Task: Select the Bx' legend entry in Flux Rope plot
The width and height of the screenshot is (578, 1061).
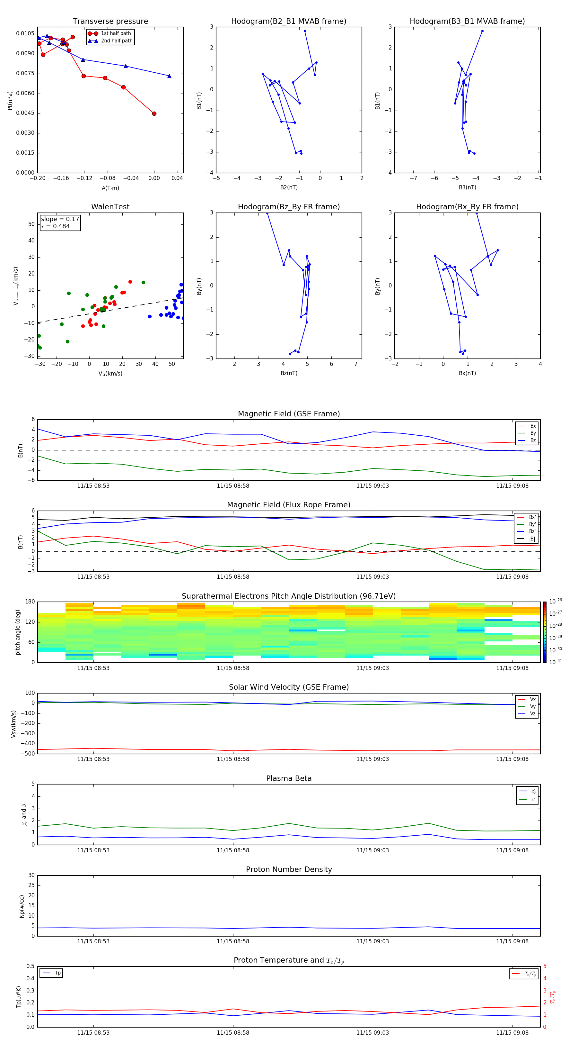Action: coord(527,517)
